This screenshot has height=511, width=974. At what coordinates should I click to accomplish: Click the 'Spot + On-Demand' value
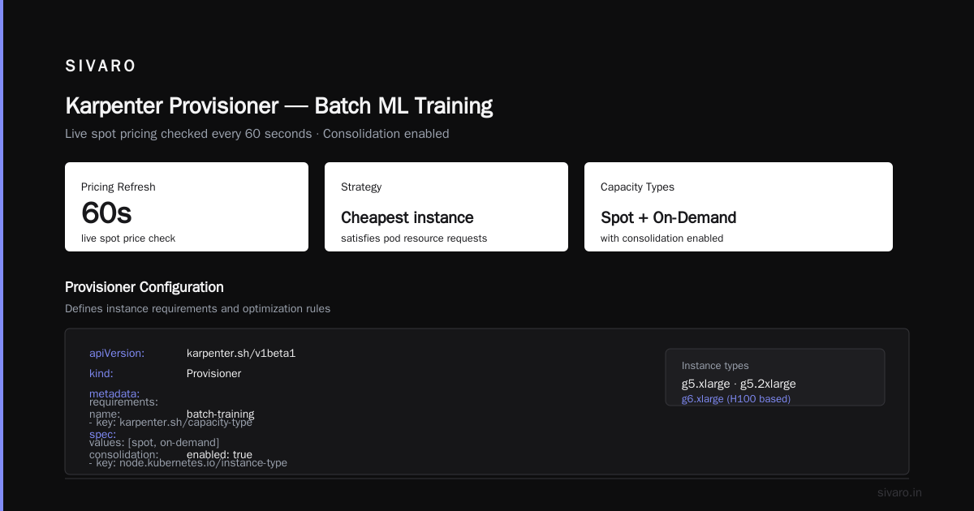pyautogui.click(x=668, y=217)
